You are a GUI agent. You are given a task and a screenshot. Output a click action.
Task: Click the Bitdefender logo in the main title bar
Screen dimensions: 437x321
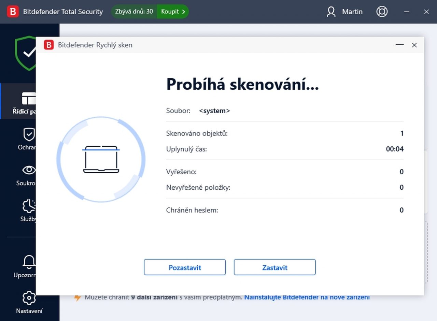(13, 12)
